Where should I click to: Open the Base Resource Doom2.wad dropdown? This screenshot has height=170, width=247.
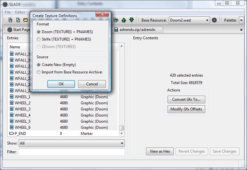tap(189, 20)
